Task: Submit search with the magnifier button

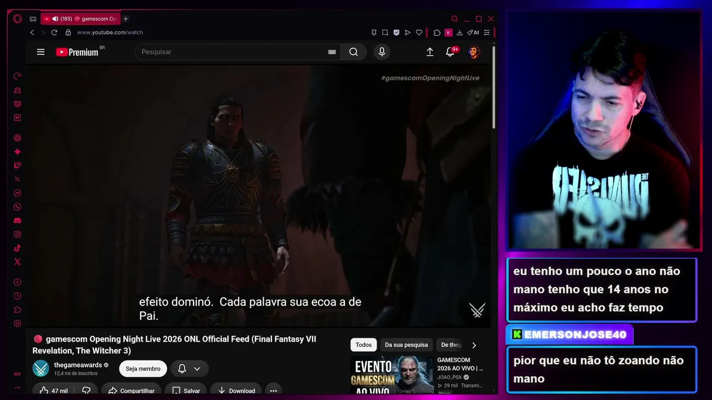Action: [x=354, y=52]
